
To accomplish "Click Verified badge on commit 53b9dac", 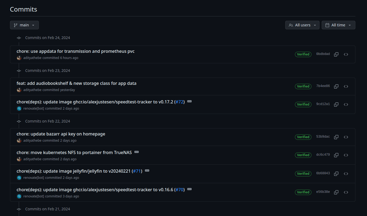I will [x=303, y=137].
